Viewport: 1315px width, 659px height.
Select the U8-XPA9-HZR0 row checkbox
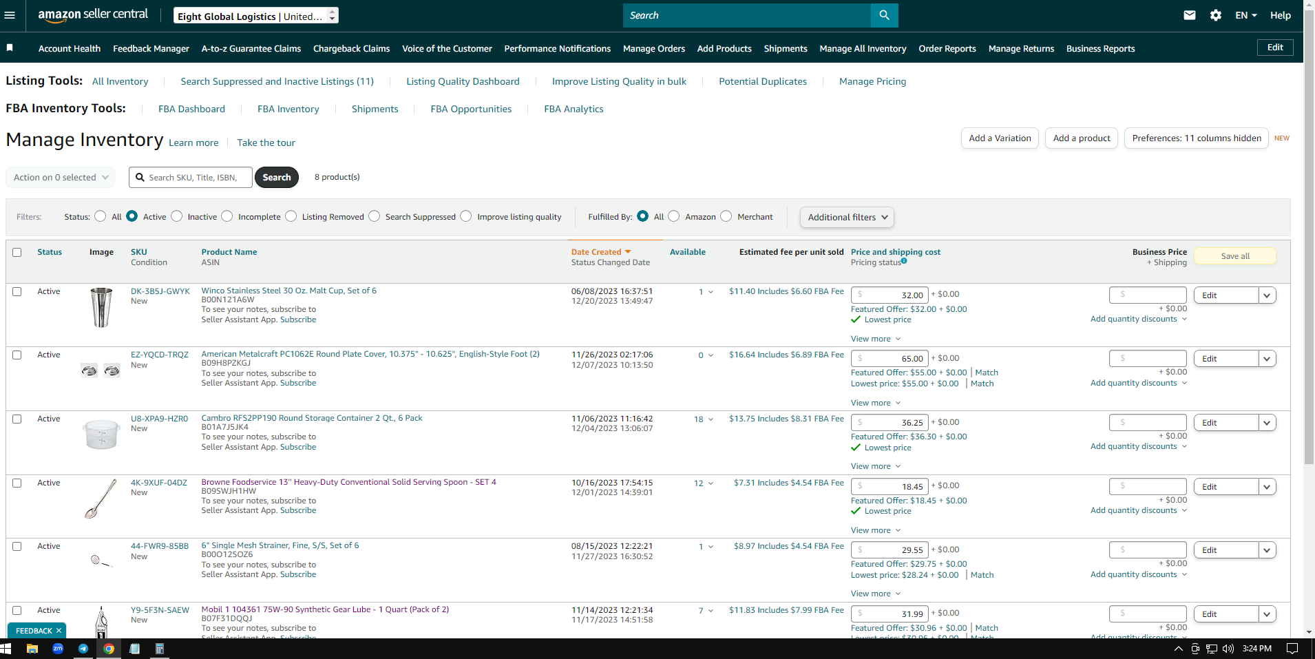point(17,419)
